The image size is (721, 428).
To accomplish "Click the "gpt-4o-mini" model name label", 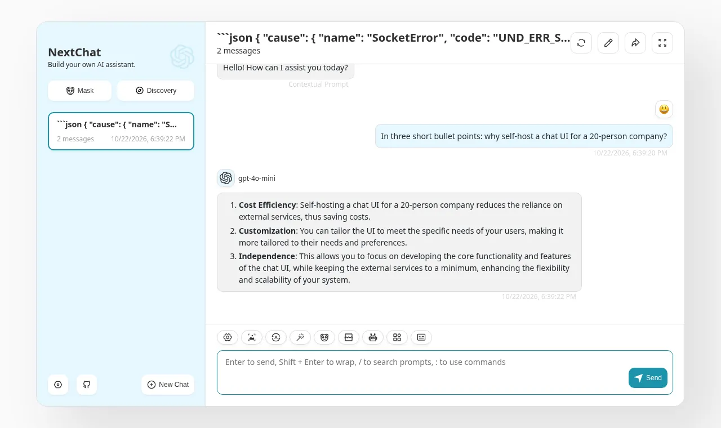I will click(257, 179).
